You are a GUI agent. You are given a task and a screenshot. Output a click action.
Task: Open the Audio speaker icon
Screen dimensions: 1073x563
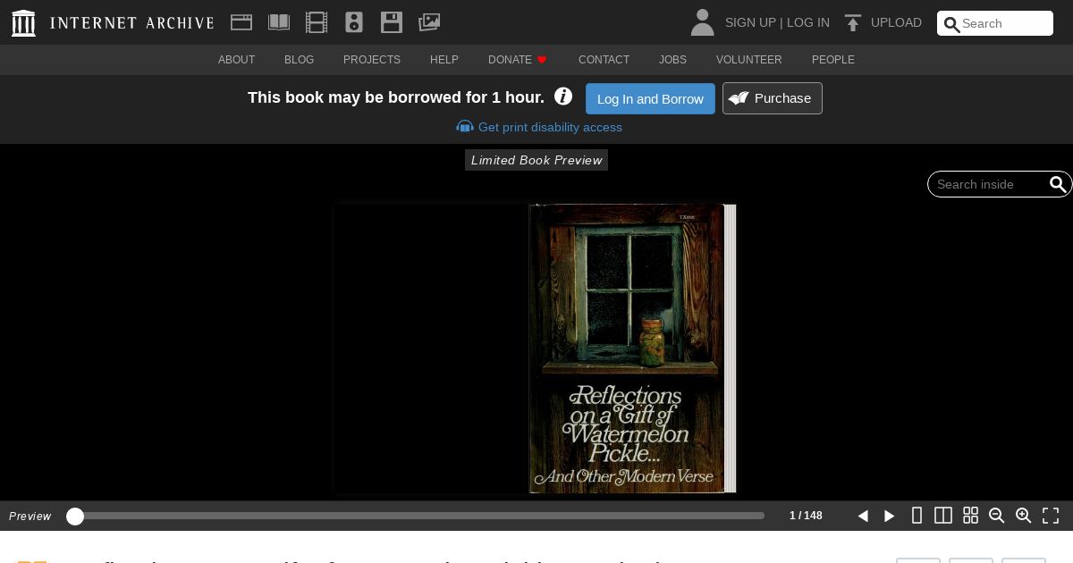pyautogui.click(x=354, y=22)
